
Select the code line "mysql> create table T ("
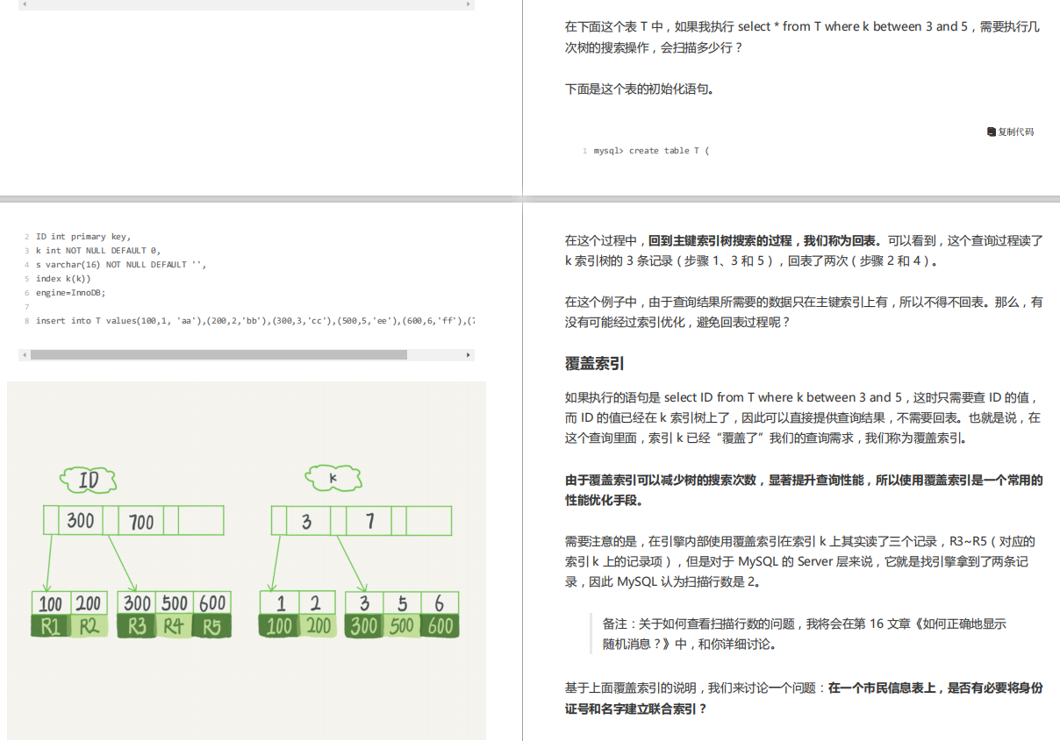(651, 151)
